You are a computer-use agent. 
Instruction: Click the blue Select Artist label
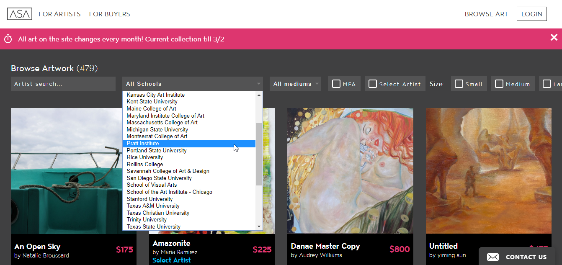[x=172, y=260]
